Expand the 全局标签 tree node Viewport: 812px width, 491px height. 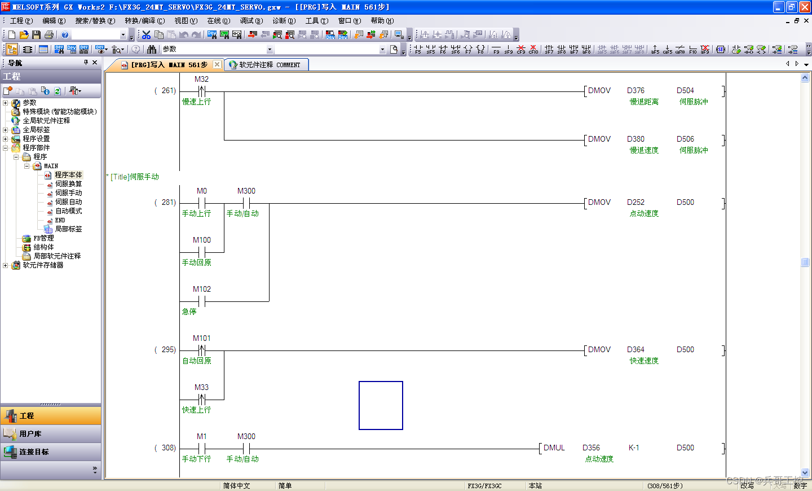[6, 130]
